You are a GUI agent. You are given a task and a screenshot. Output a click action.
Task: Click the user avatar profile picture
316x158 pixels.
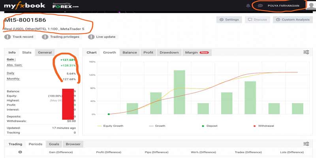pos(311,6)
